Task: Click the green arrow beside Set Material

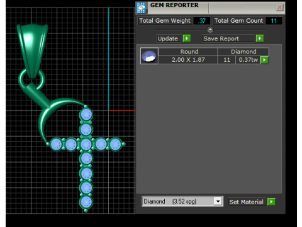Action: 271,202
